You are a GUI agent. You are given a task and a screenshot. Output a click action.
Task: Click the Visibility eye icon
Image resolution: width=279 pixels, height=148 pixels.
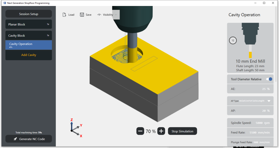pyautogui.click(x=99, y=15)
